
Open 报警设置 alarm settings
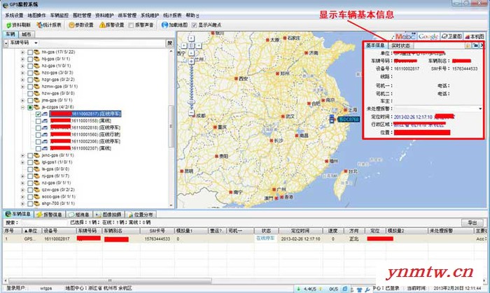click(112, 25)
